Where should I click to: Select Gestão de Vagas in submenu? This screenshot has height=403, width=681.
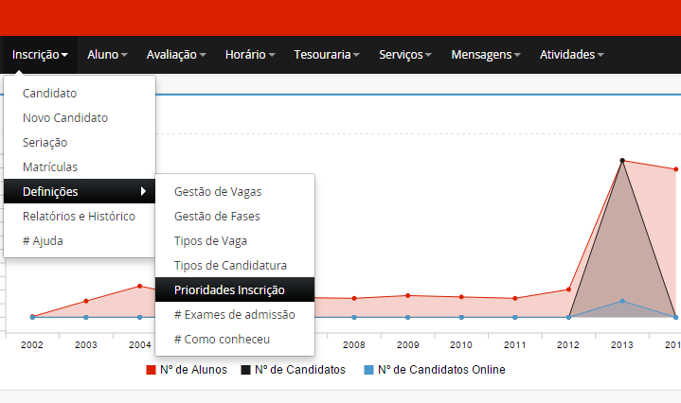coord(218,192)
